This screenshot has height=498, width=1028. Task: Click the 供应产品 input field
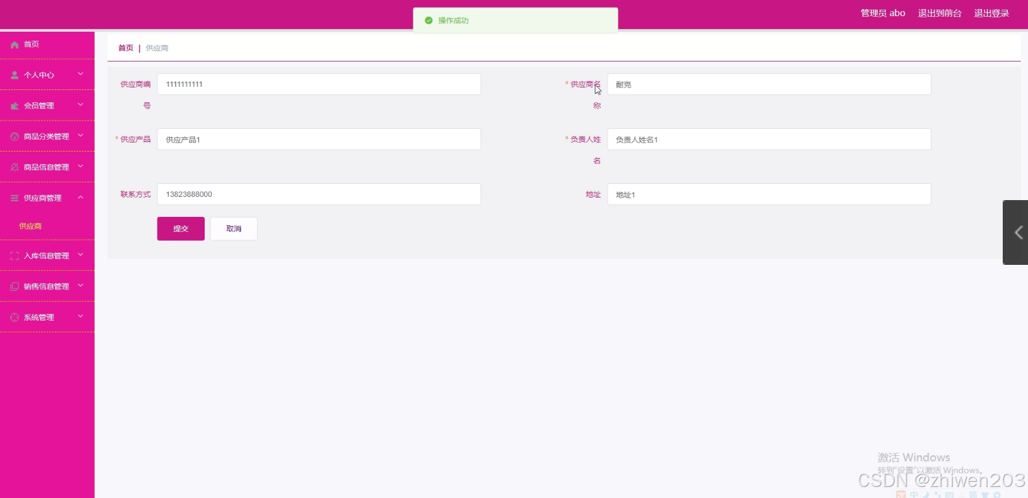319,139
